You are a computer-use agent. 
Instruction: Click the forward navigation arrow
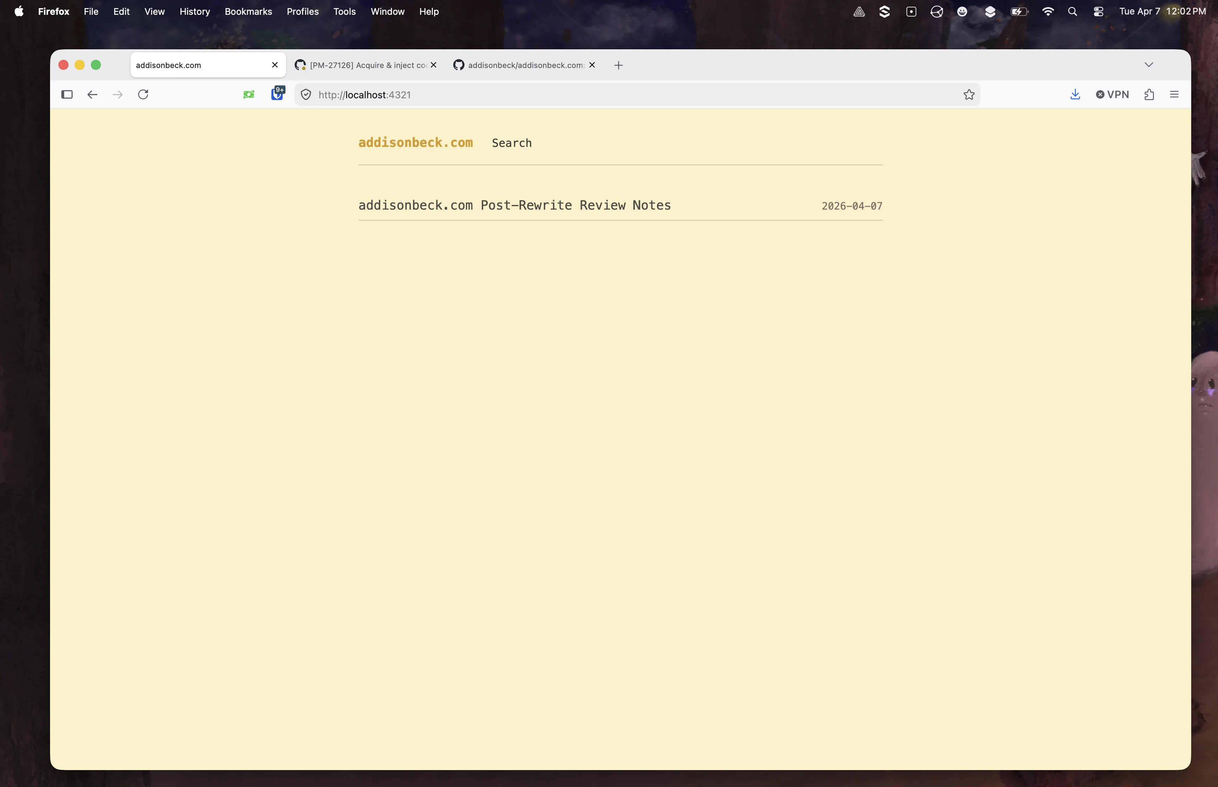coord(117,94)
